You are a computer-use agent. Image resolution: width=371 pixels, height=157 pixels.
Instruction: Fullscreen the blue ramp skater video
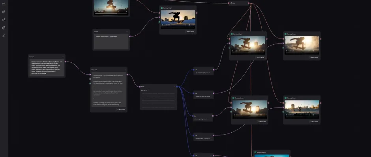189,25
